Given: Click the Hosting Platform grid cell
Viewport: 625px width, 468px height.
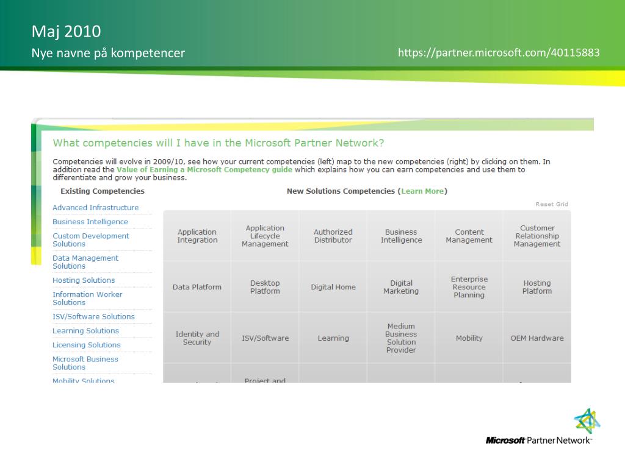Looking at the screenshot, I should (537, 287).
